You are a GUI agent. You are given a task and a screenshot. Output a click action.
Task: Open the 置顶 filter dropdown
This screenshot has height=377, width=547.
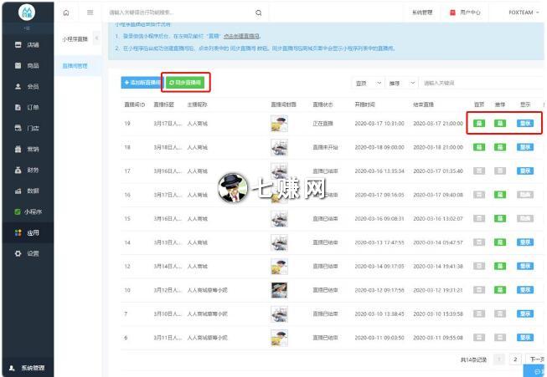(x=368, y=84)
